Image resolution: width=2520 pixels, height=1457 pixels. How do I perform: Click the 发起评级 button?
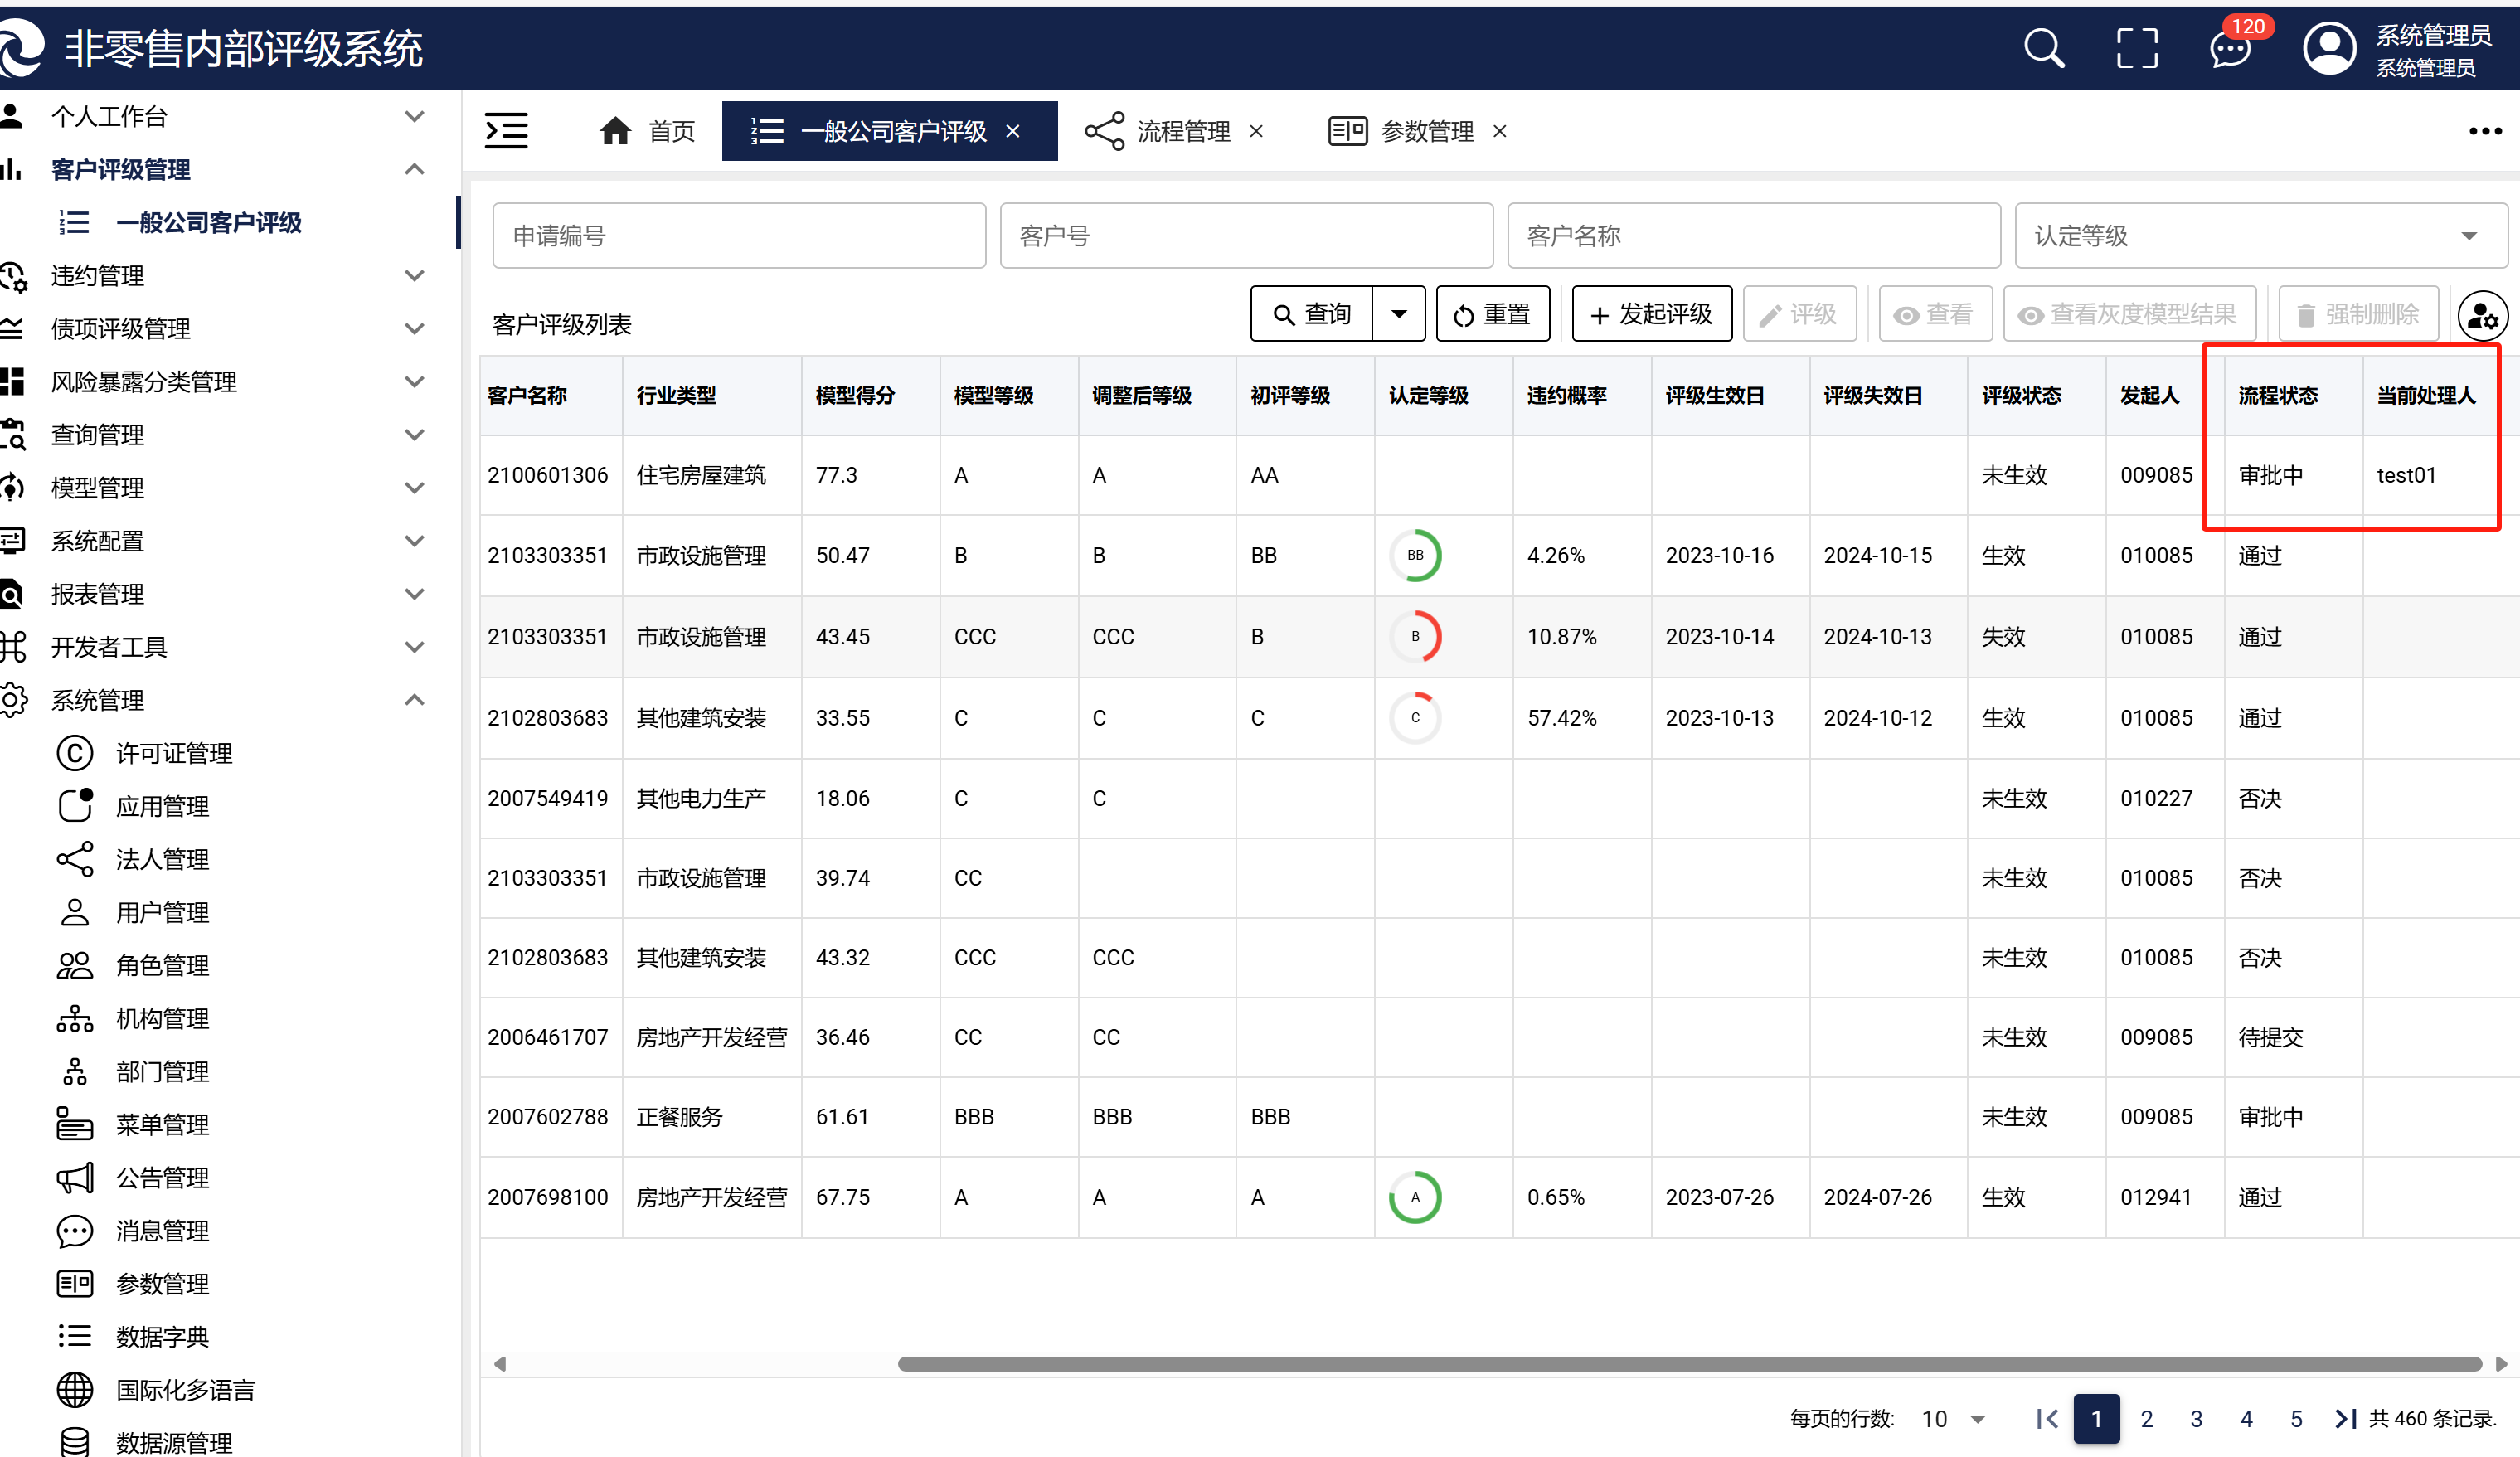1651,314
